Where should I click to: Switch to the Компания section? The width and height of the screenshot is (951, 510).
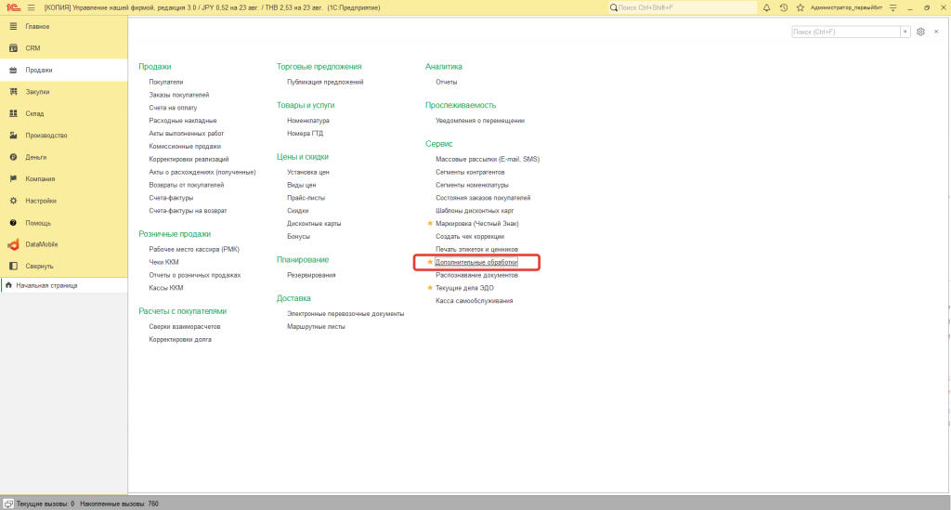coord(64,179)
